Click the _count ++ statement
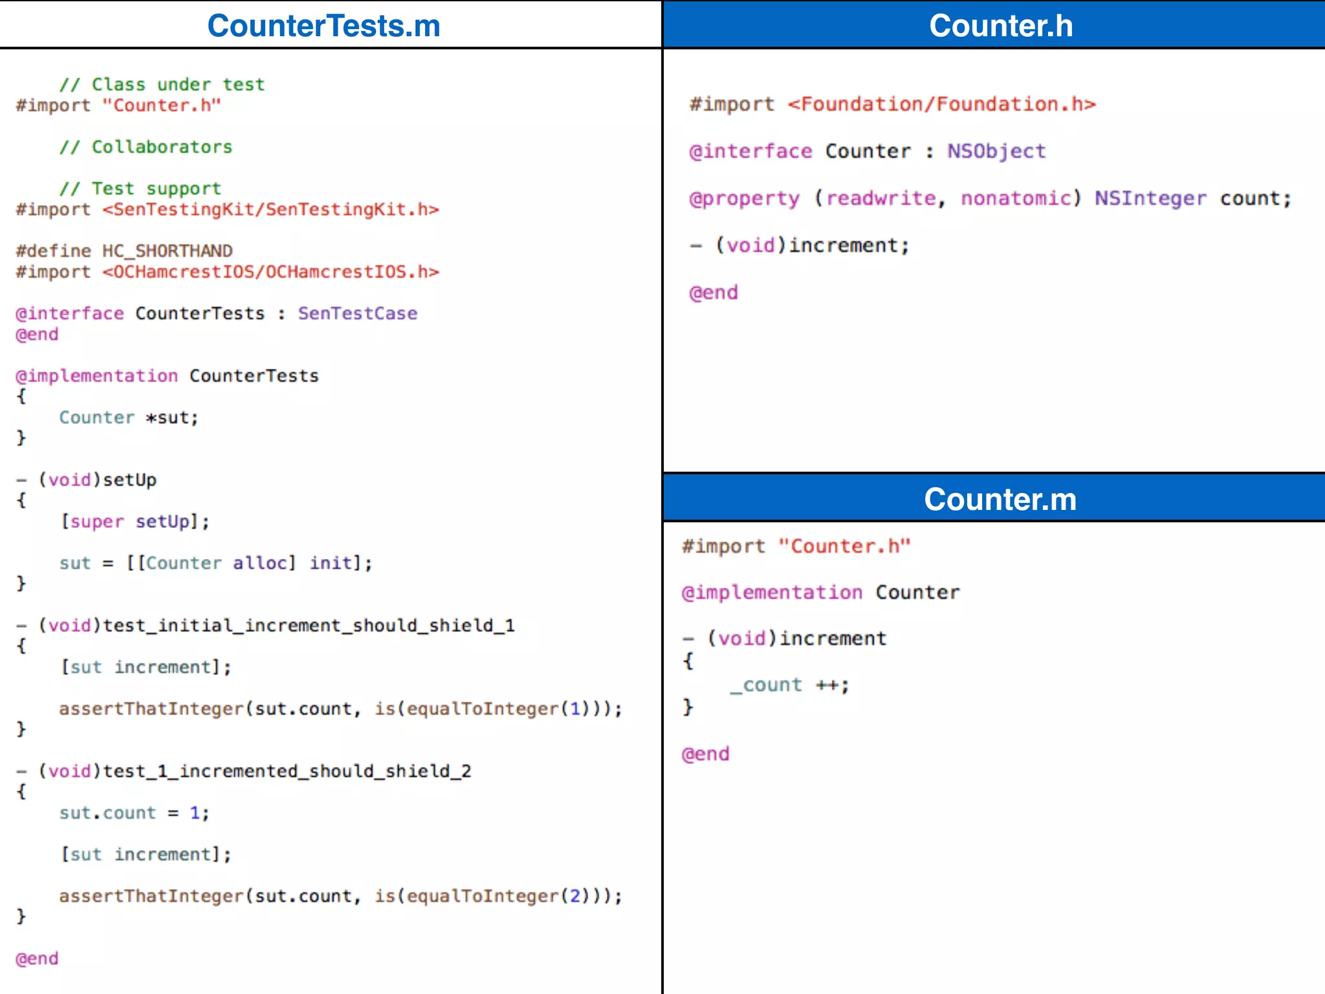Screen dimensions: 1325x994 point(789,685)
